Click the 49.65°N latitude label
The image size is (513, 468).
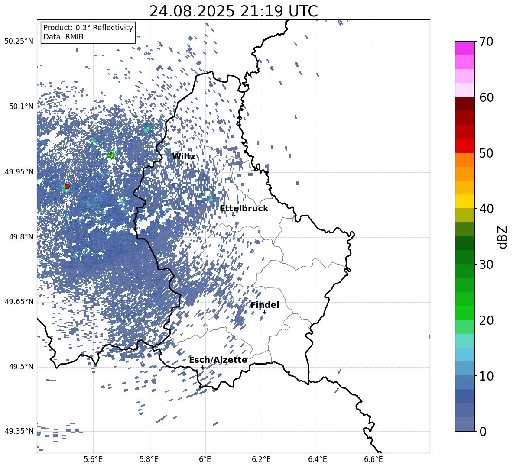point(19,302)
